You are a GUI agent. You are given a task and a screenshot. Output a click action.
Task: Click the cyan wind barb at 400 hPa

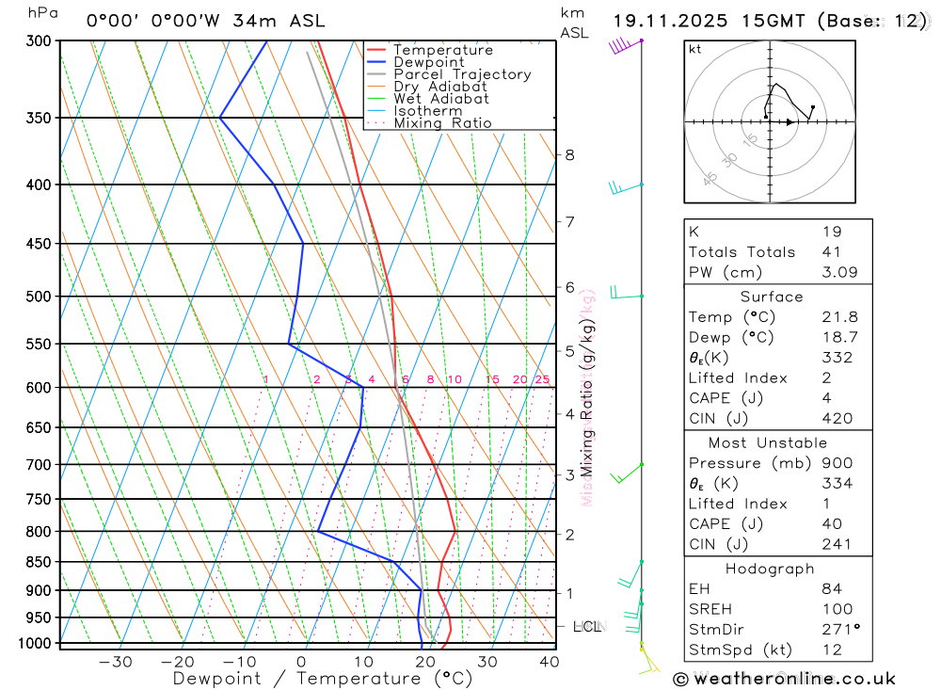[626, 187]
